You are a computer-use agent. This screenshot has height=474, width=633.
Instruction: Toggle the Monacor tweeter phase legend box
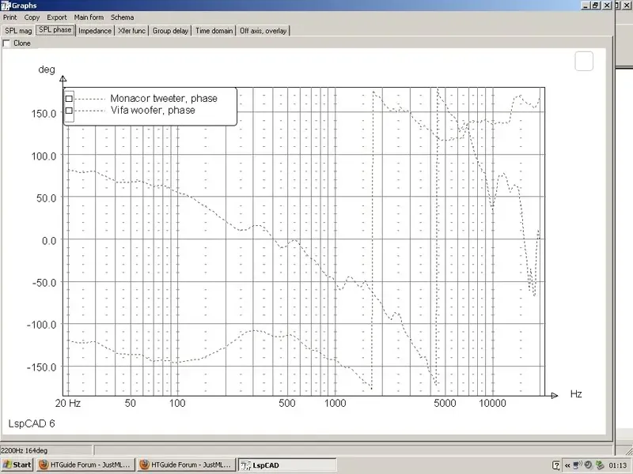pos(69,98)
